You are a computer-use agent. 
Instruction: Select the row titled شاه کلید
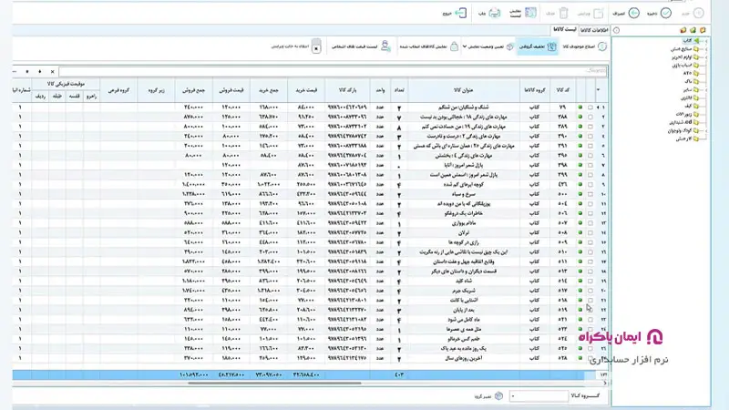point(311,281)
